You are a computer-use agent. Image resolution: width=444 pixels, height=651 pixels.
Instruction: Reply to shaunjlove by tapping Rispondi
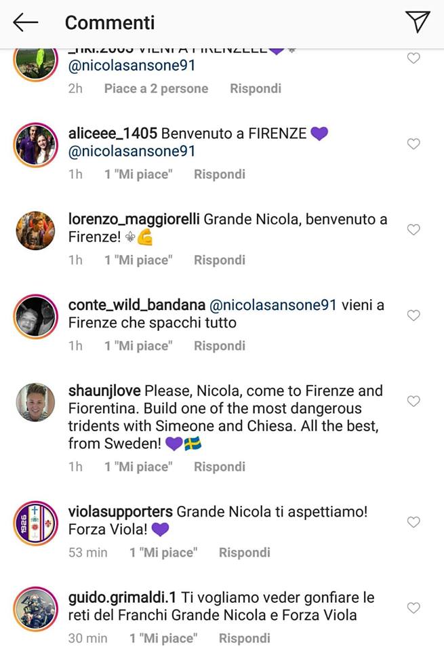pyautogui.click(x=219, y=467)
